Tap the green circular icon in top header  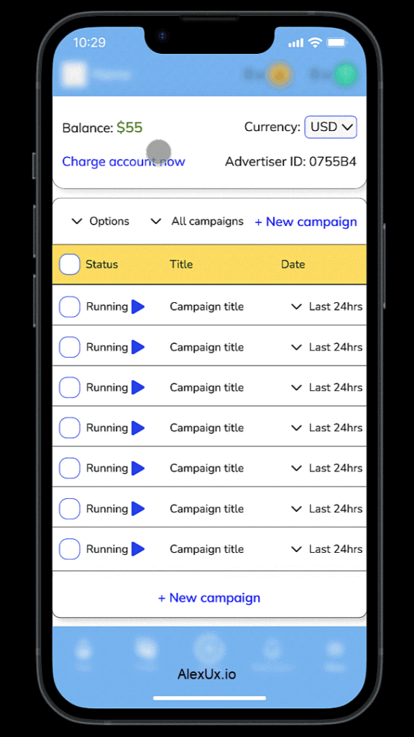[346, 74]
